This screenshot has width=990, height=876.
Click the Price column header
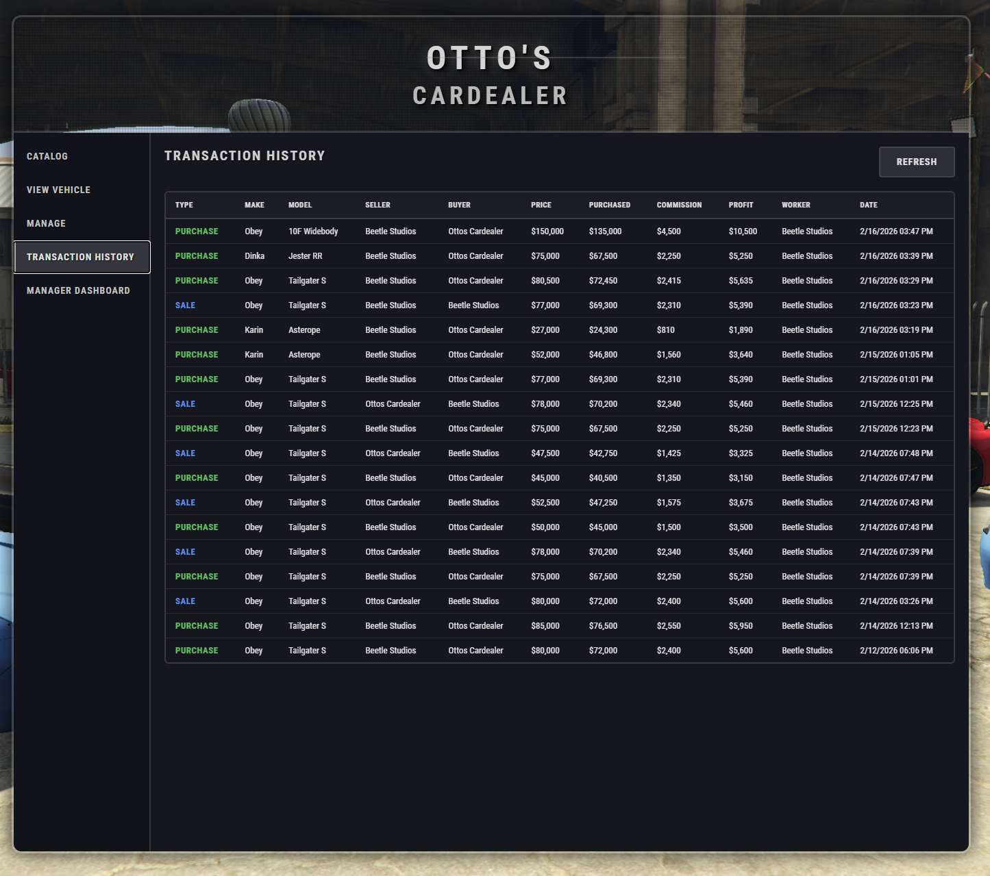pyautogui.click(x=541, y=205)
